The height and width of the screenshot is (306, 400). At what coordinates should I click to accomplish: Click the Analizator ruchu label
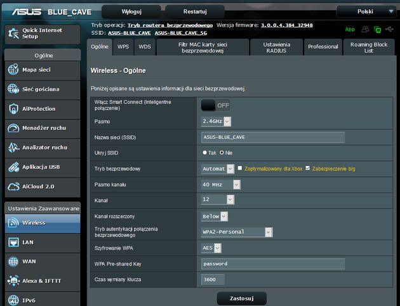44,148
